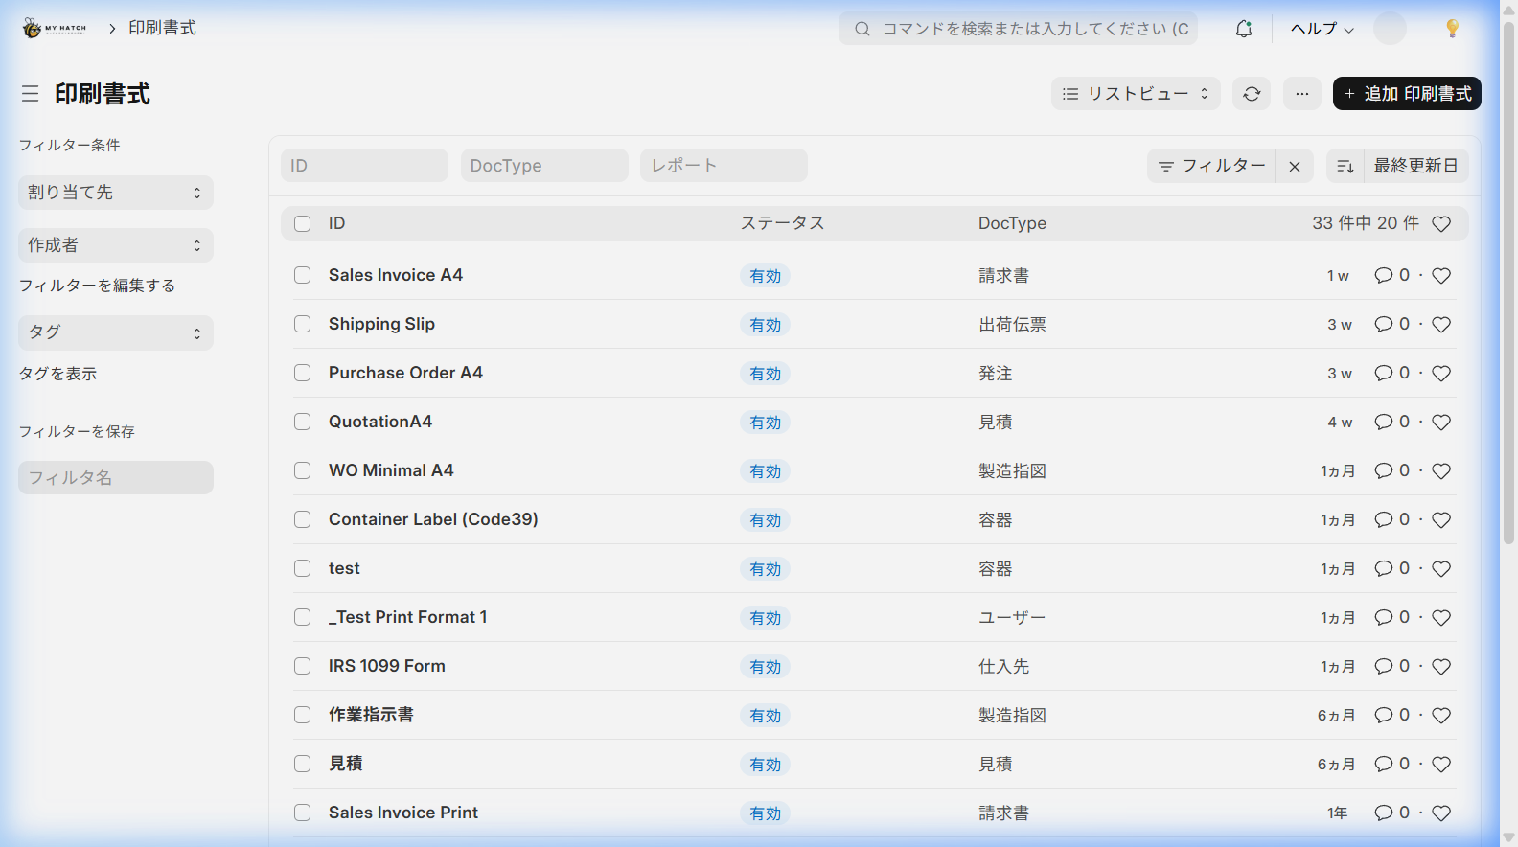Select all rows with header checkbox

click(x=303, y=223)
